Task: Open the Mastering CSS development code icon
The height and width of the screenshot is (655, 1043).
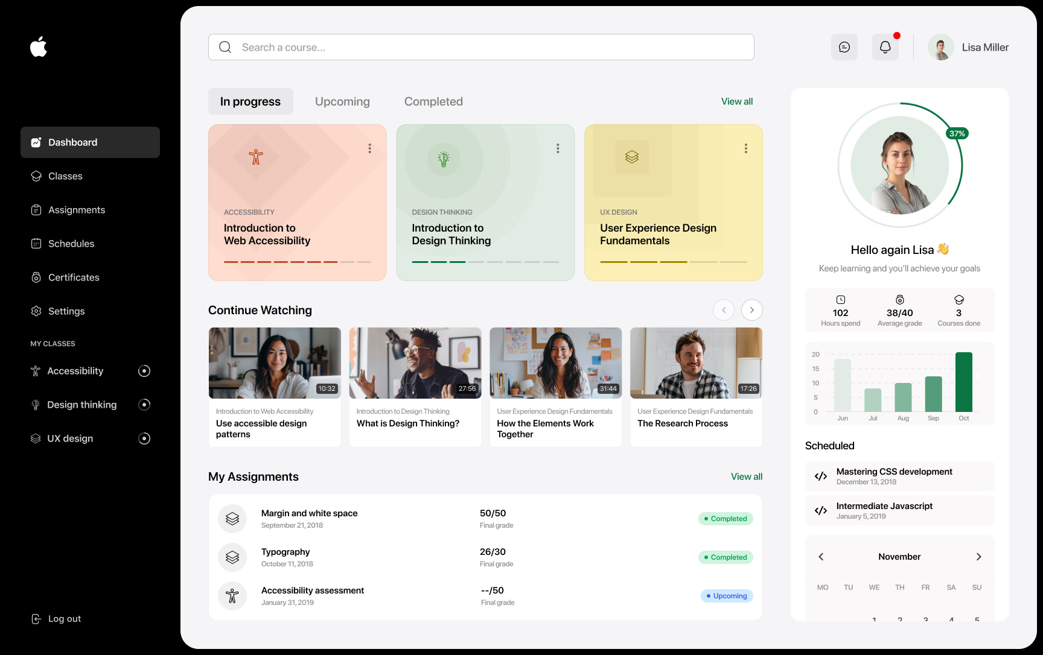Action: 821,476
